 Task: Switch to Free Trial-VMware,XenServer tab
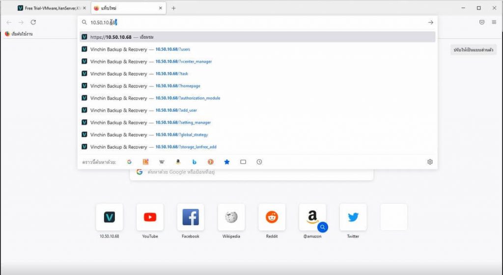point(50,8)
